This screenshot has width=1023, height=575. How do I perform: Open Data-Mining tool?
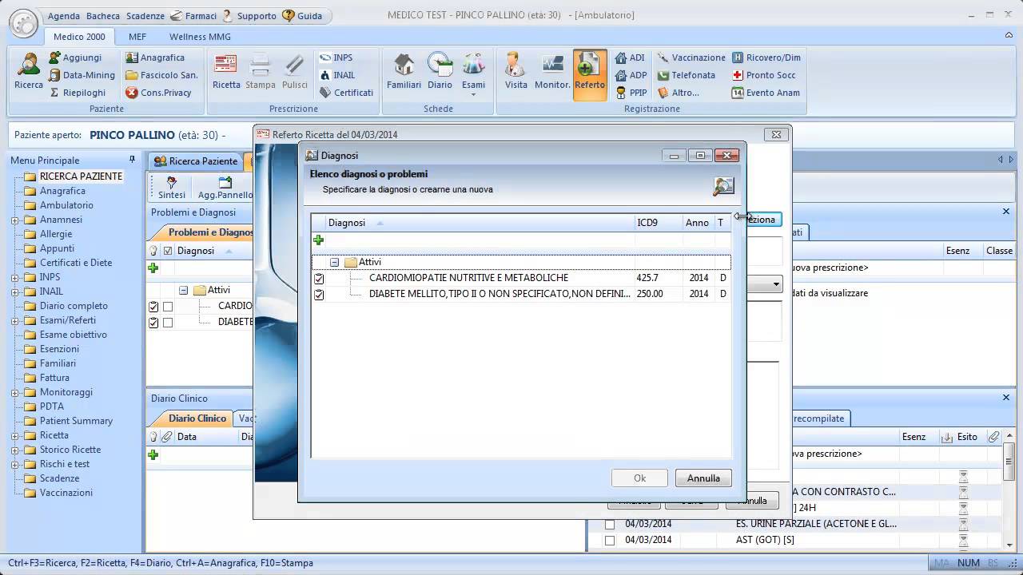click(82, 75)
